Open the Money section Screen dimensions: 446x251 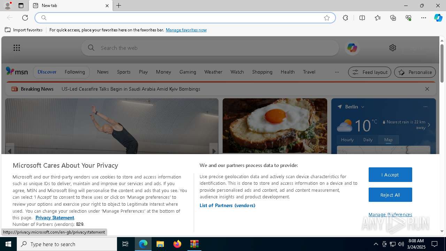pos(163,72)
